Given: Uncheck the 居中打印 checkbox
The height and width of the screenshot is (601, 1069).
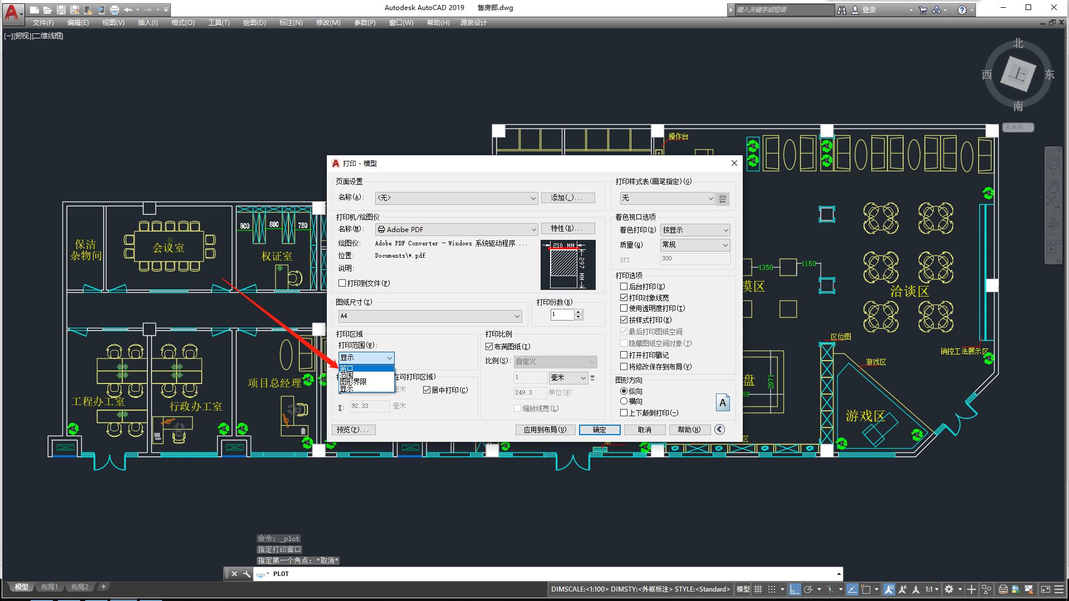Looking at the screenshot, I should 427,390.
